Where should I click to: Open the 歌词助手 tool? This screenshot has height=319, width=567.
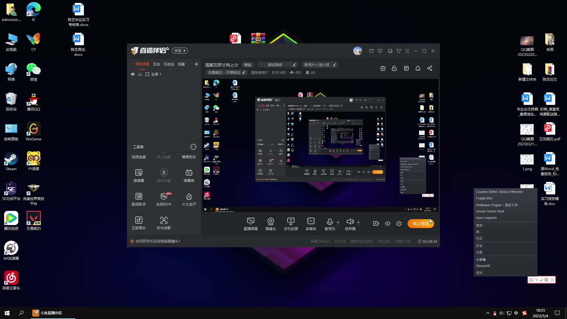pyautogui.click(x=139, y=199)
